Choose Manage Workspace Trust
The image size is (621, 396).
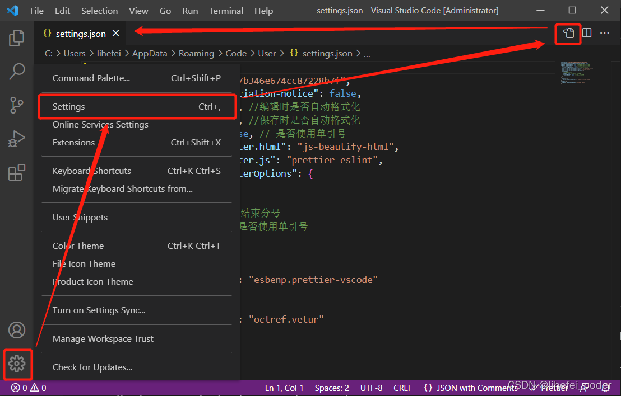pyautogui.click(x=137, y=339)
